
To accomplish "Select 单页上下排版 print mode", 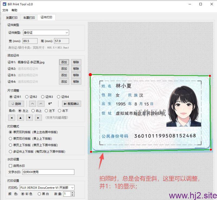I will click(x=10, y=145).
